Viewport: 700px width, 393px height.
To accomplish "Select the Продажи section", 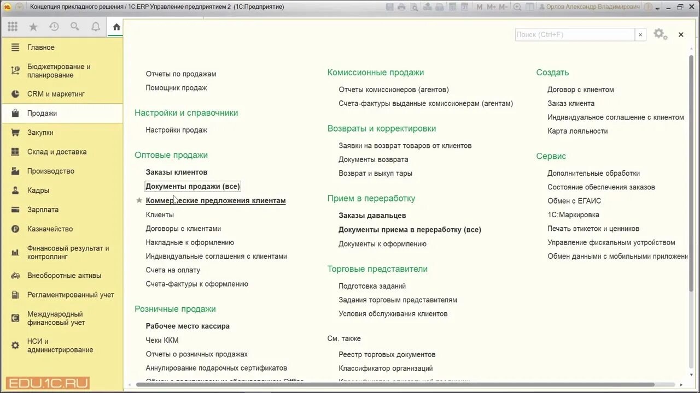I will click(61, 113).
